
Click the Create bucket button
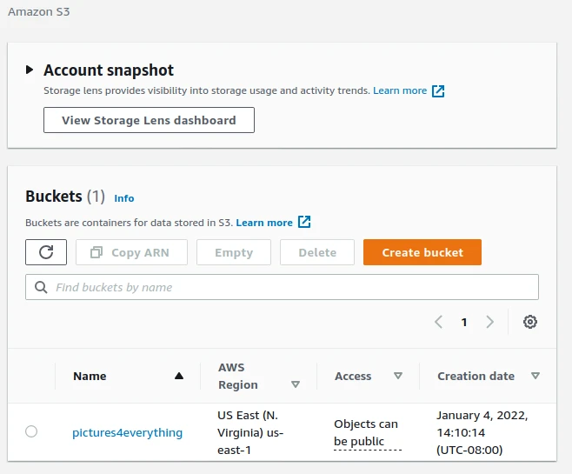(x=422, y=252)
